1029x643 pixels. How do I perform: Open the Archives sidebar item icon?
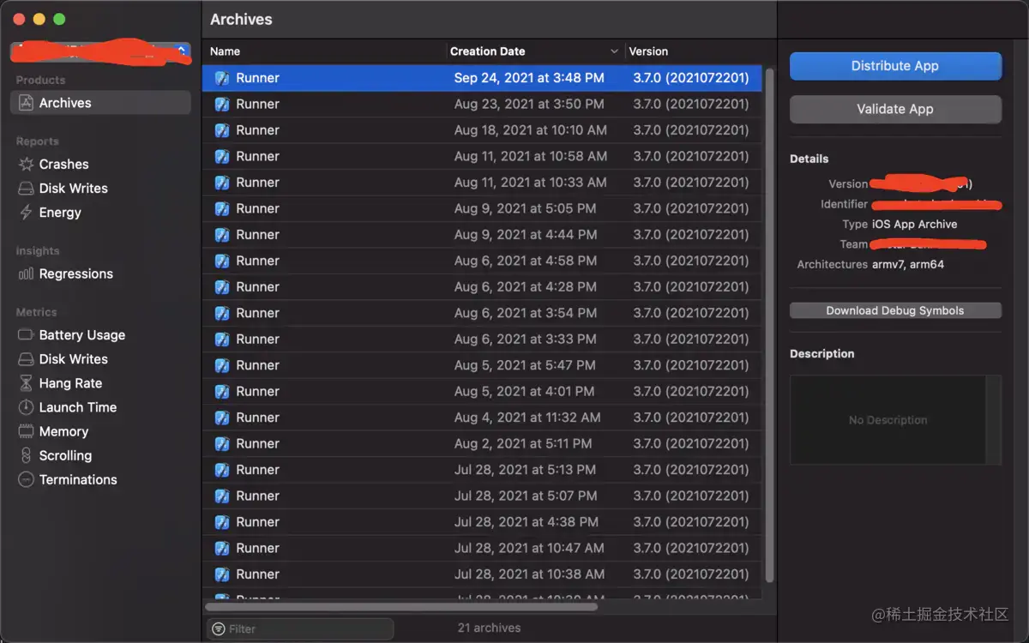(26, 103)
